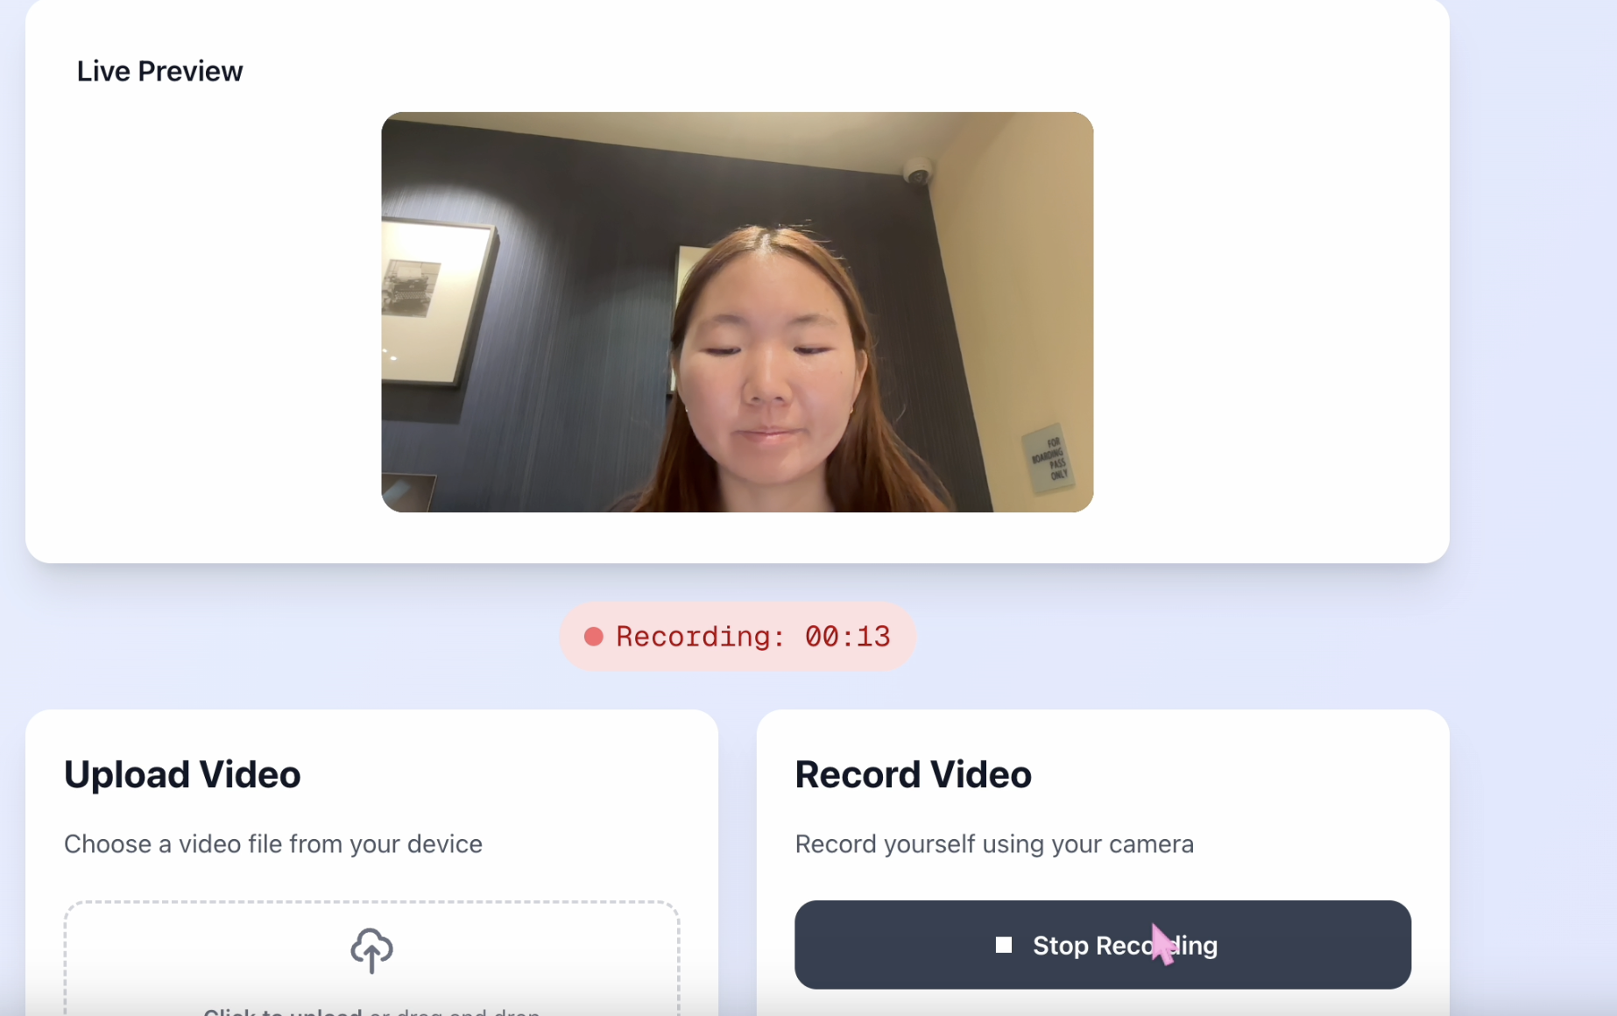Click the Stop Recording button

pyautogui.click(x=1102, y=944)
